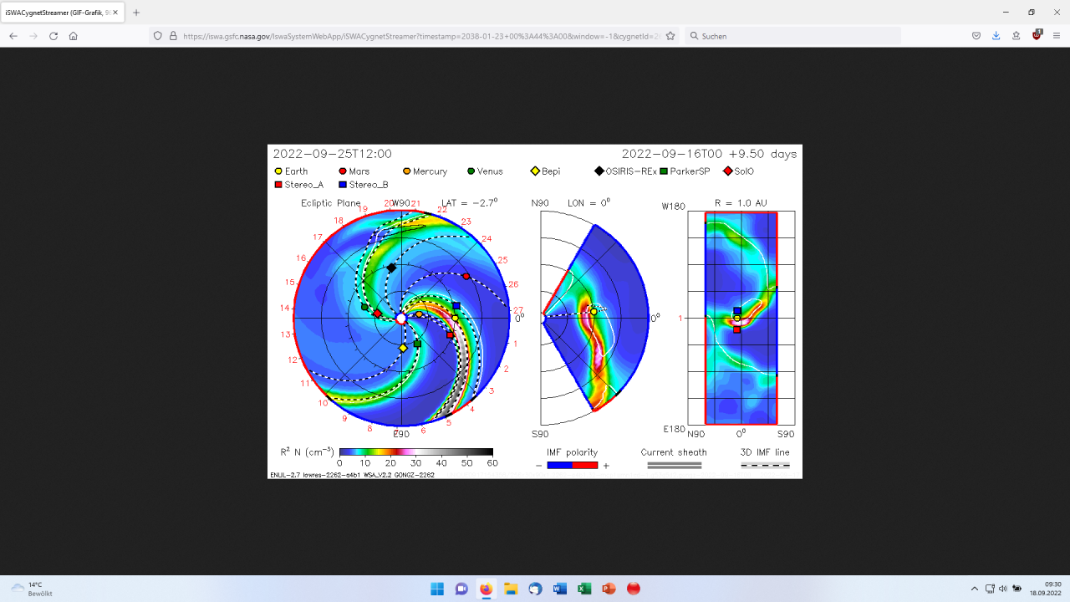Open Microsoft Word from the taskbar

pyautogui.click(x=559, y=589)
